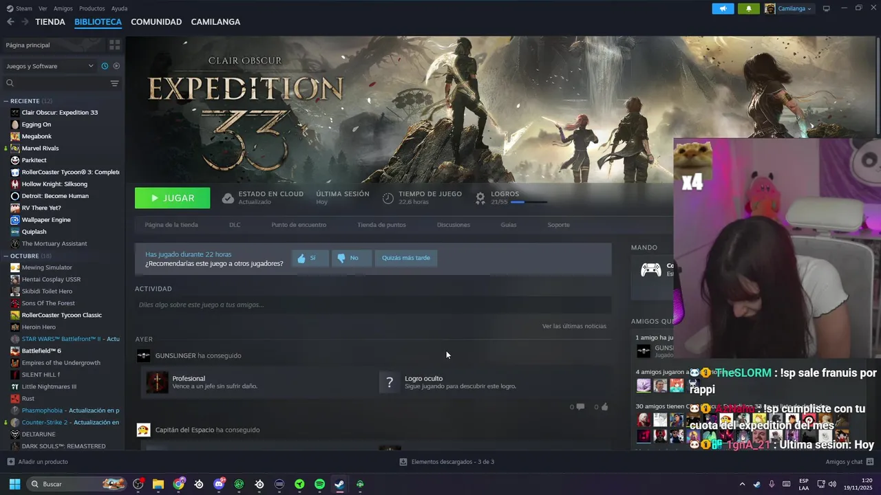This screenshot has width=881, height=495.
Task: Click Añadir un producto
Action: (37, 462)
